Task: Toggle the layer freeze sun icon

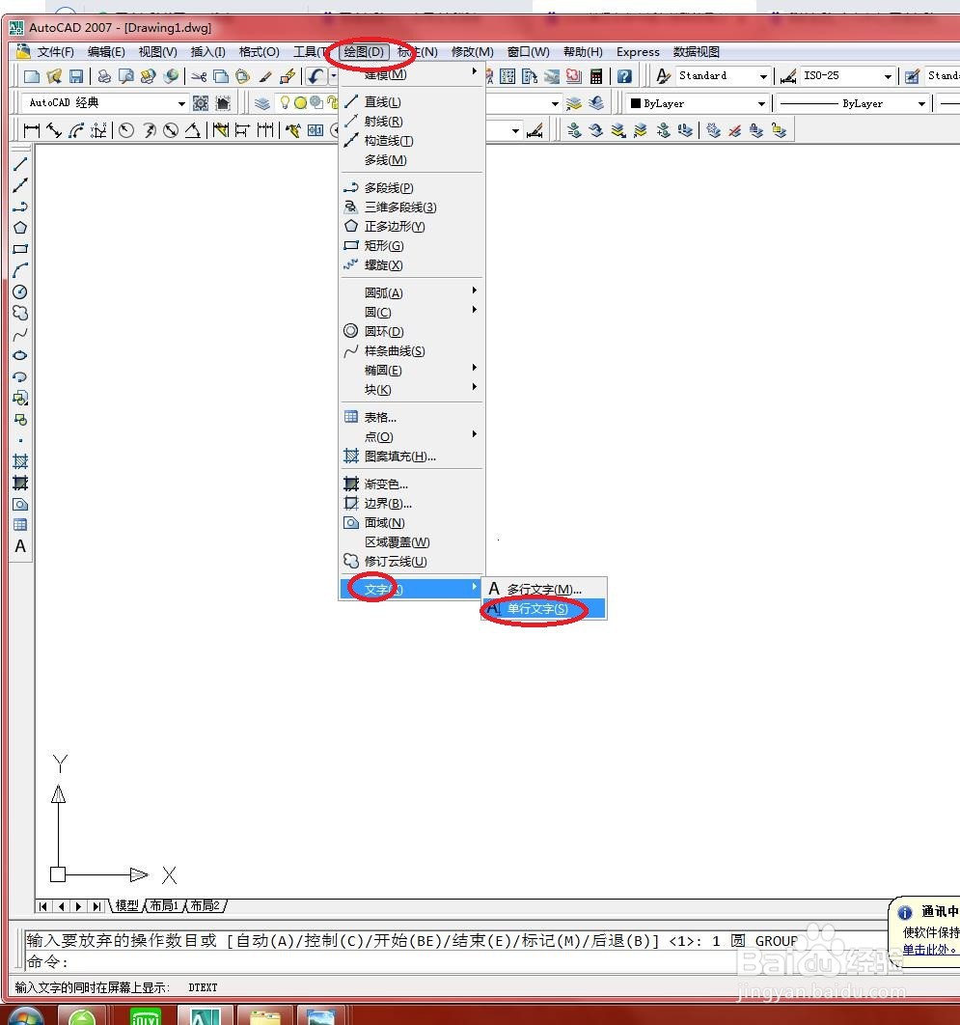Action: pos(300,102)
